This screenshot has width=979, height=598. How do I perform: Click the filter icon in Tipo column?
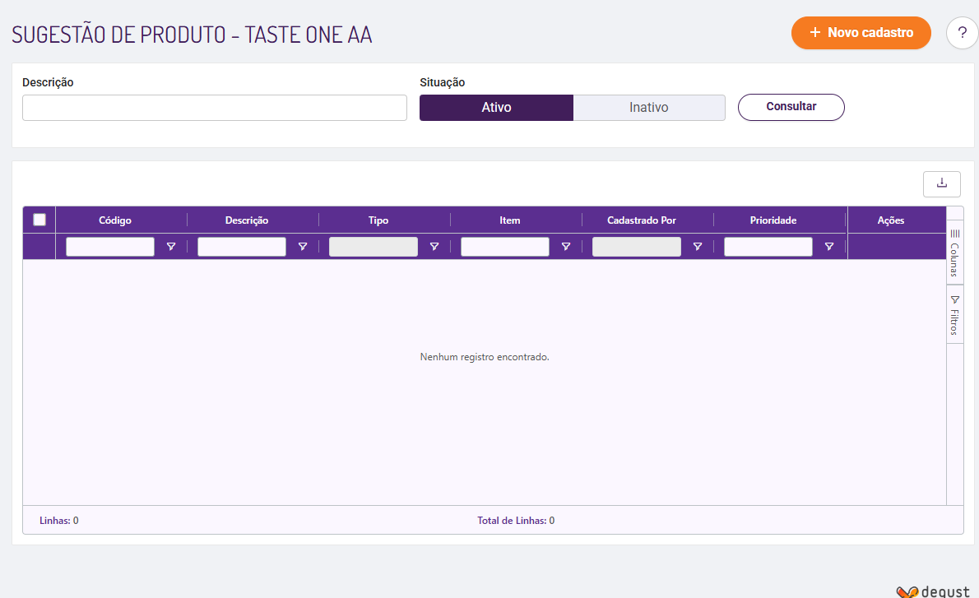click(x=434, y=247)
